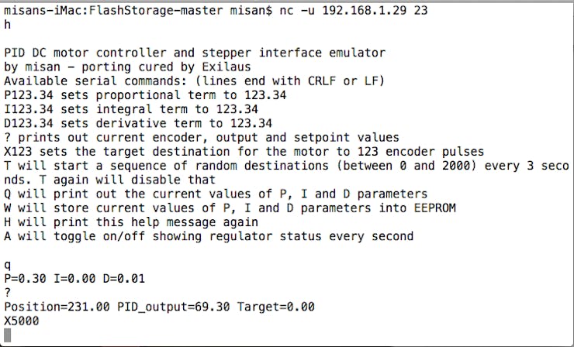574x347 pixels.
Task: Click the nc -u 192.168.1.29 23 command text
Action: [x=354, y=10]
